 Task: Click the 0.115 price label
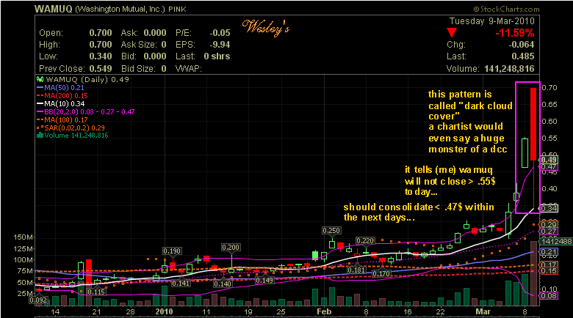96,292
